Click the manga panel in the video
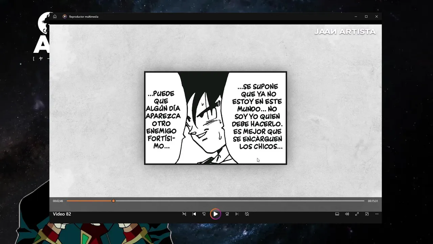This screenshot has width=433, height=244. (x=215, y=118)
